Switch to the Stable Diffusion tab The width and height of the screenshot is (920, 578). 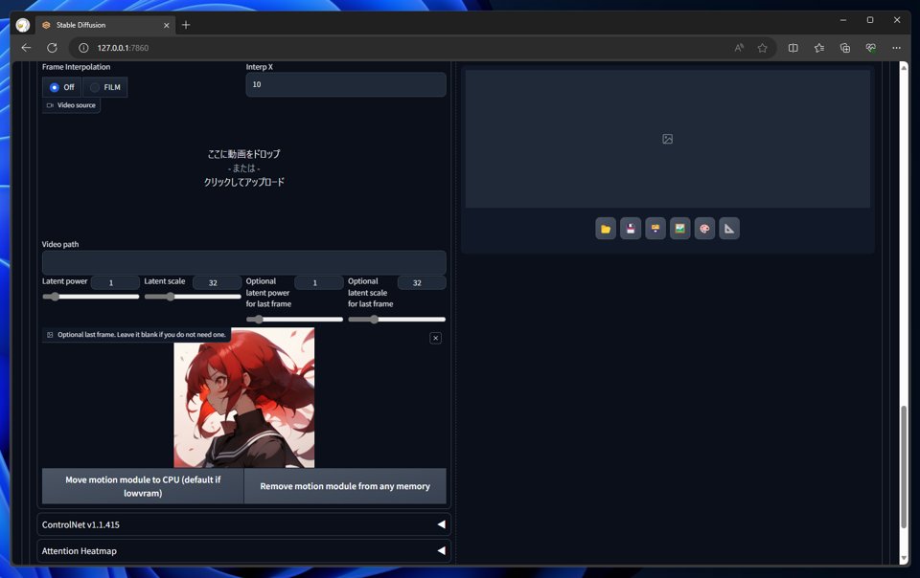(105, 25)
